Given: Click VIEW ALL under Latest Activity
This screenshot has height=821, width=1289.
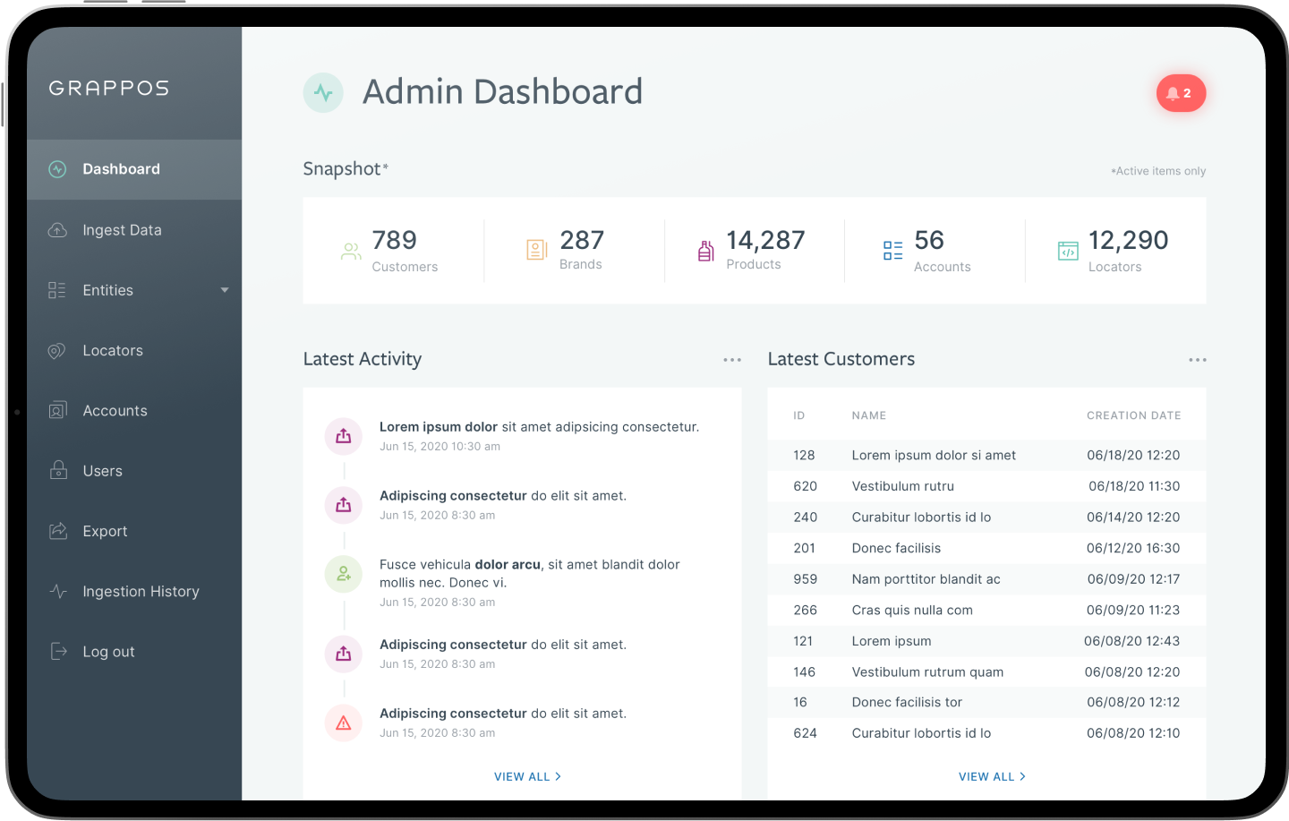Looking at the screenshot, I should (527, 776).
